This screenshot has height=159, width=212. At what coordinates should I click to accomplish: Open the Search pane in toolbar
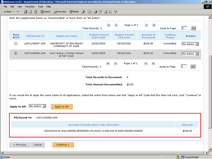click(x=45, y=12)
